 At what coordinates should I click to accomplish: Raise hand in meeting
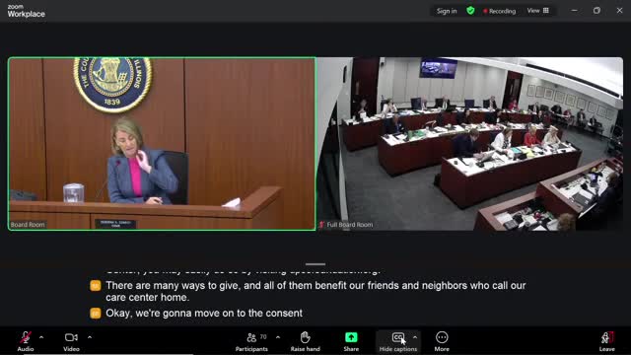(x=305, y=341)
